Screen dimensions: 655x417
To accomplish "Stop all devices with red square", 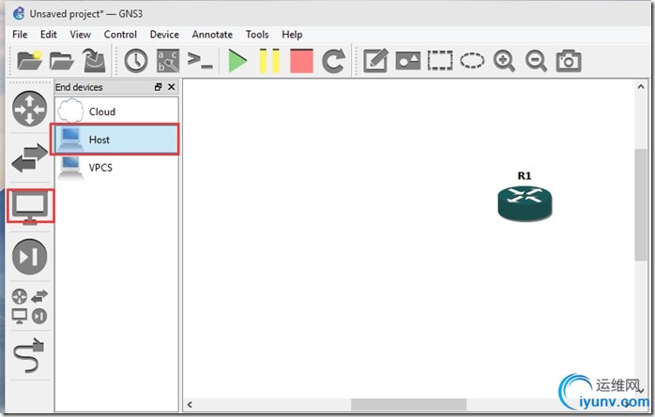I will point(301,61).
